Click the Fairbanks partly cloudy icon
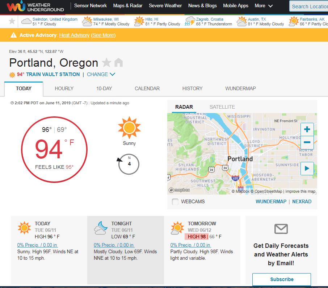Screen dimensions: 328x288 (294, 21)
